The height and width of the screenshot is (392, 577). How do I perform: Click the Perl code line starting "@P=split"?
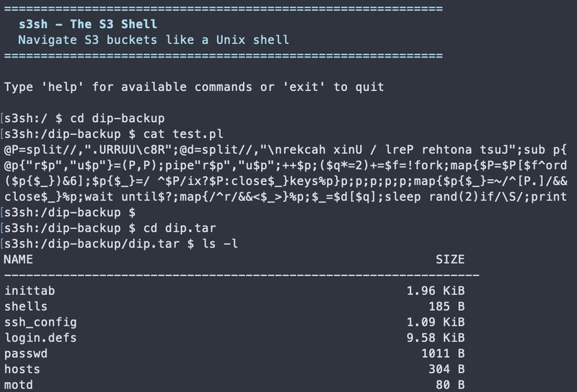[285, 150]
